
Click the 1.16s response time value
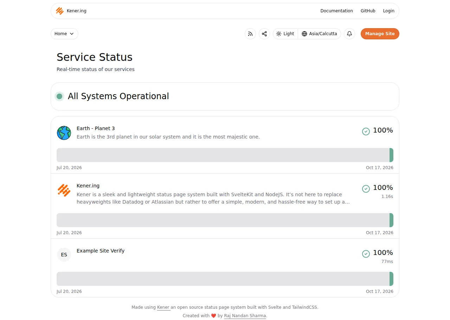click(x=387, y=197)
